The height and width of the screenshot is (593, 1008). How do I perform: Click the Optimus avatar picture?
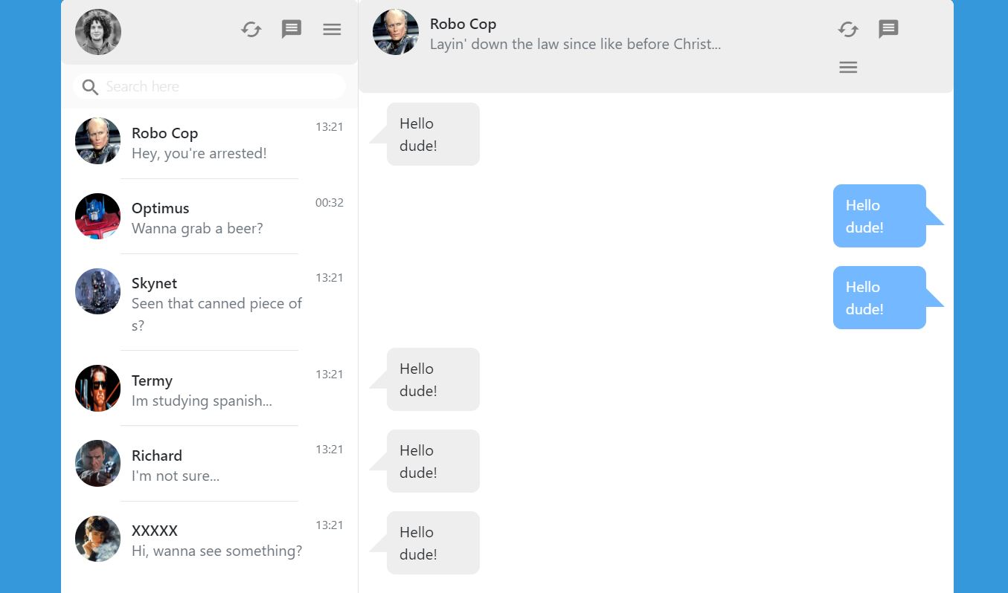coord(97,216)
